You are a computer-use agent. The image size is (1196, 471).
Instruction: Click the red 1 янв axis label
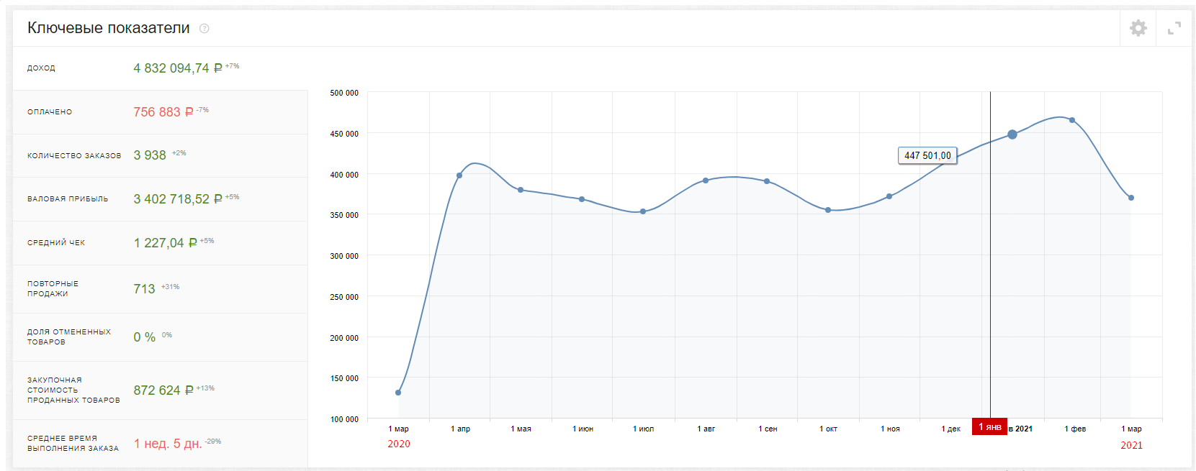989,427
